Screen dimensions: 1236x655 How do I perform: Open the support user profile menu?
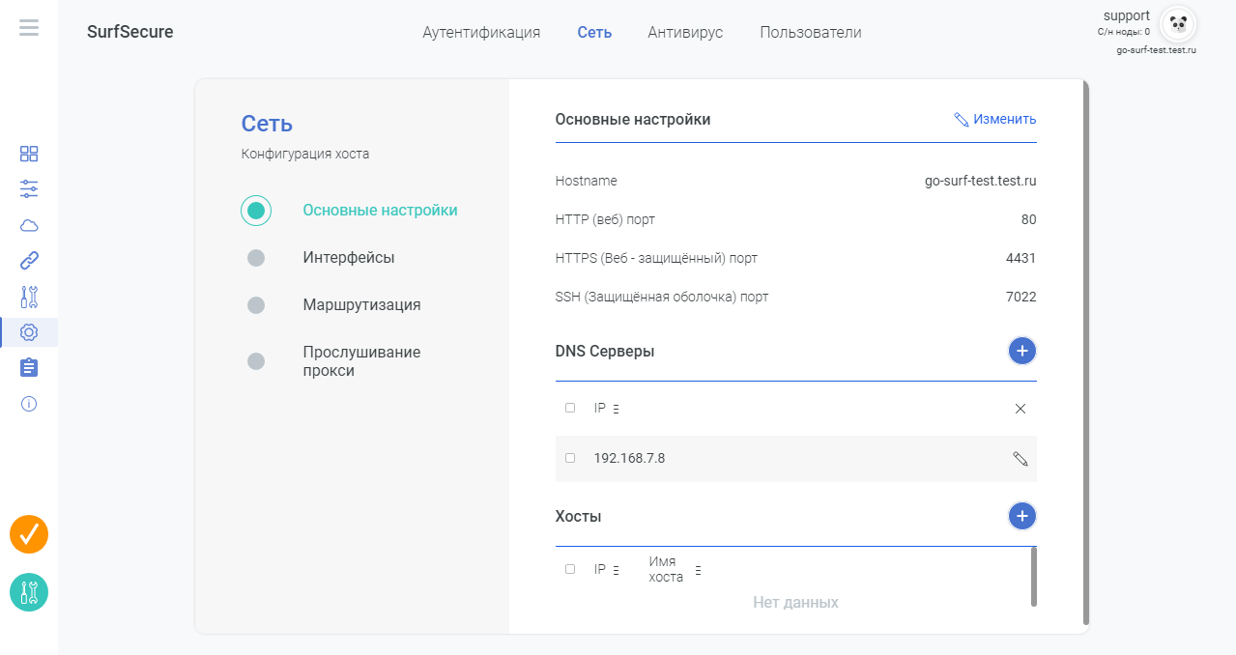pyautogui.click(x=1177, y=24)
